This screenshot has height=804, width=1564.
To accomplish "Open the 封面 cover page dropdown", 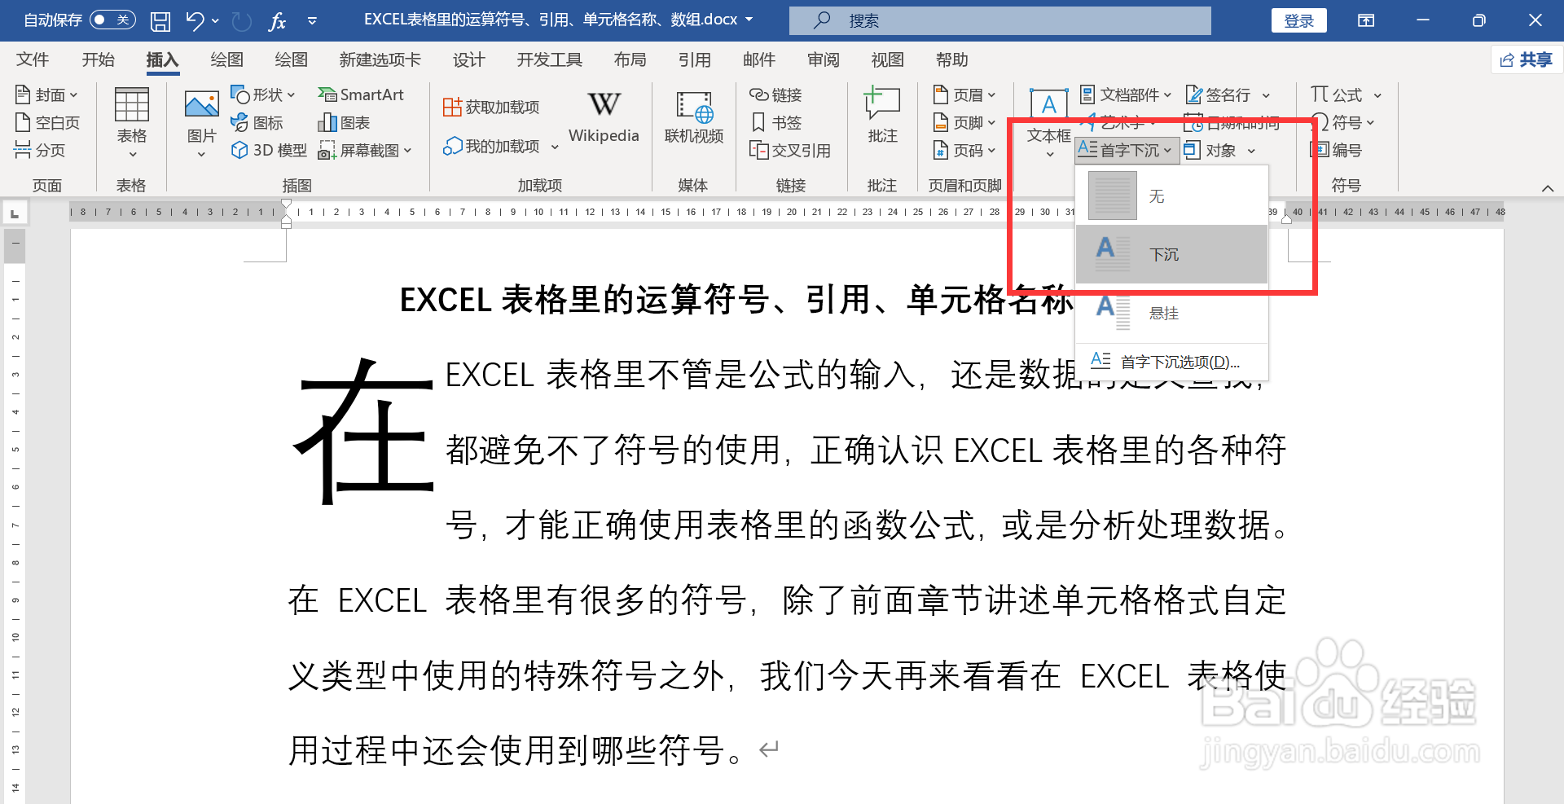I will (47, 94).
